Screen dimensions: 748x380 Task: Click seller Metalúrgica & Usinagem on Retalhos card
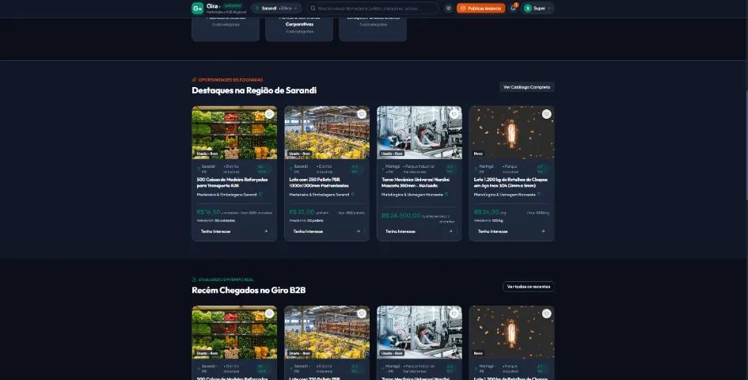(505, 195)
